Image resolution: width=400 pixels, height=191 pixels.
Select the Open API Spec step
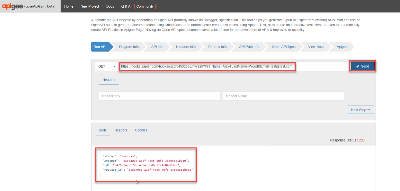(284, 47)
